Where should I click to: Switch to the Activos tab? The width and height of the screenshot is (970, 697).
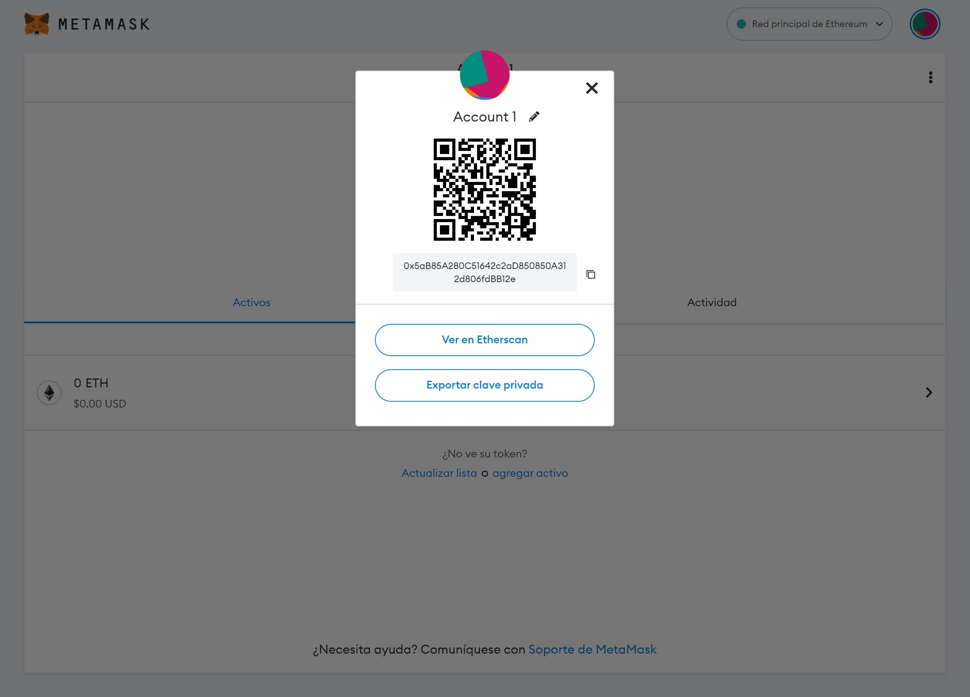[x=251, y=303]
